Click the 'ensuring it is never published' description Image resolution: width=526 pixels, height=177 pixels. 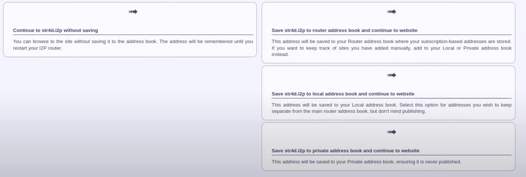[366, 162]
